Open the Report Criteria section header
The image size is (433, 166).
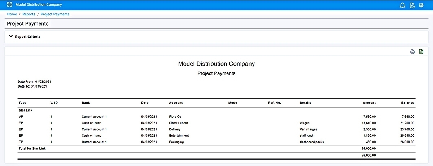[x=216, y=36]
